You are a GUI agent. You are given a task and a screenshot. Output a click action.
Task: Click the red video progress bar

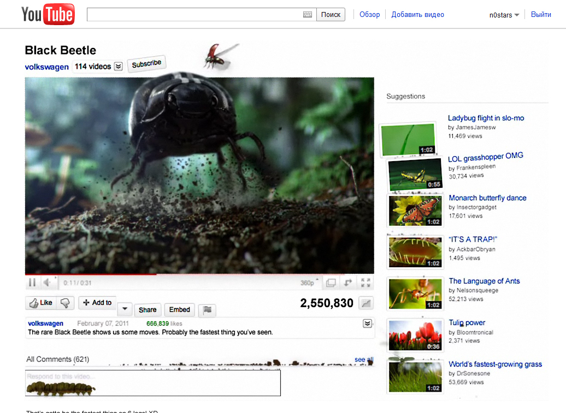click(x=91, y=274)
